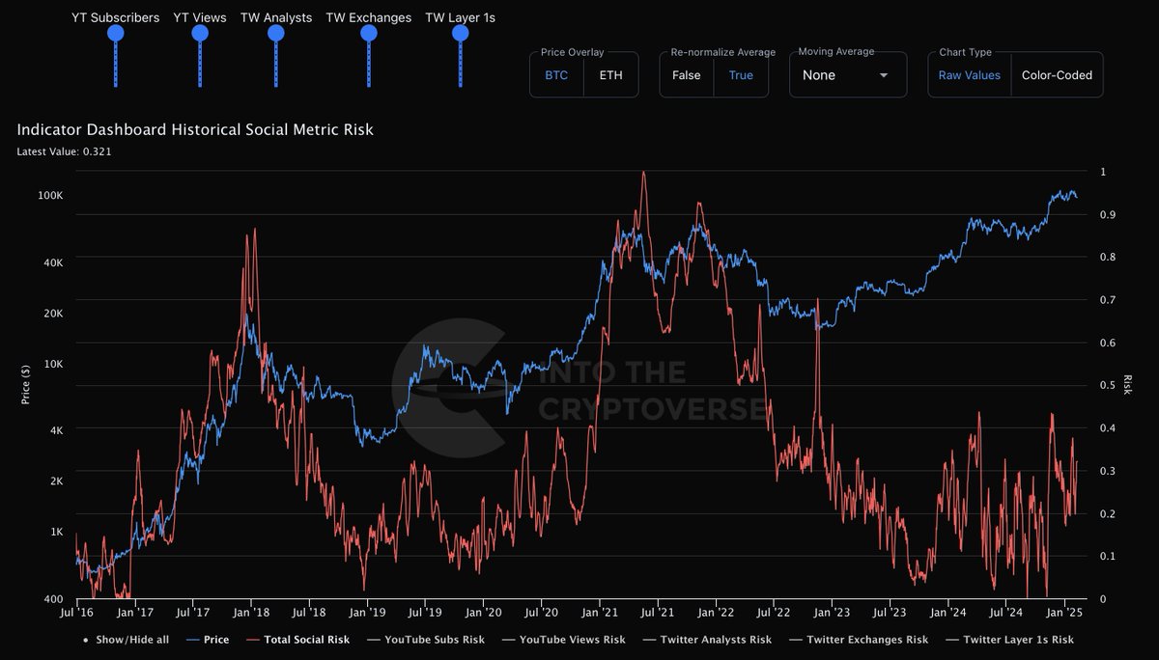Select Raw Values chart type

click(969, 74)
